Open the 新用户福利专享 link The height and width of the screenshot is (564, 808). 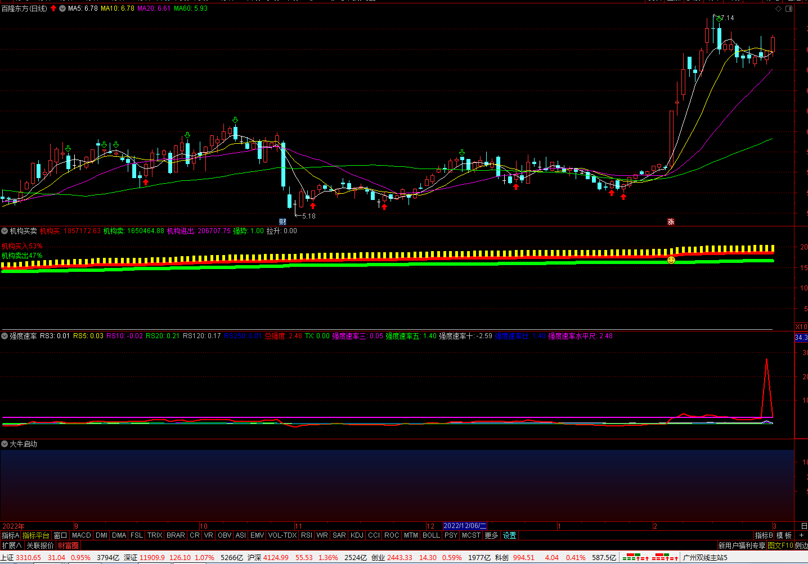click(x=742, y=545)
